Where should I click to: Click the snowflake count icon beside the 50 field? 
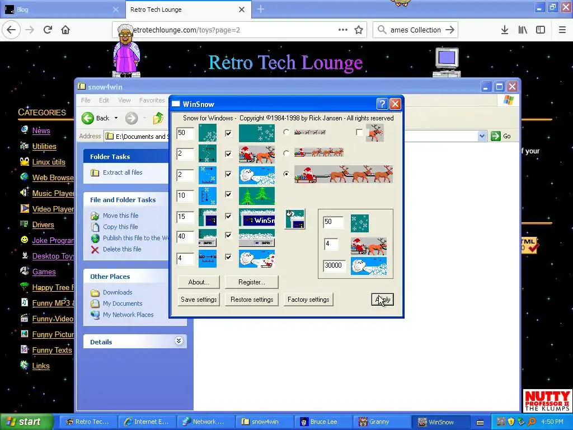(x=208, y=133)
